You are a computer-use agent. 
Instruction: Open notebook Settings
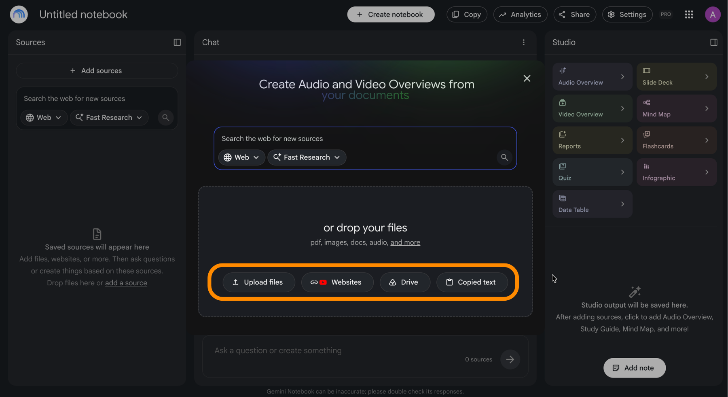627,15
